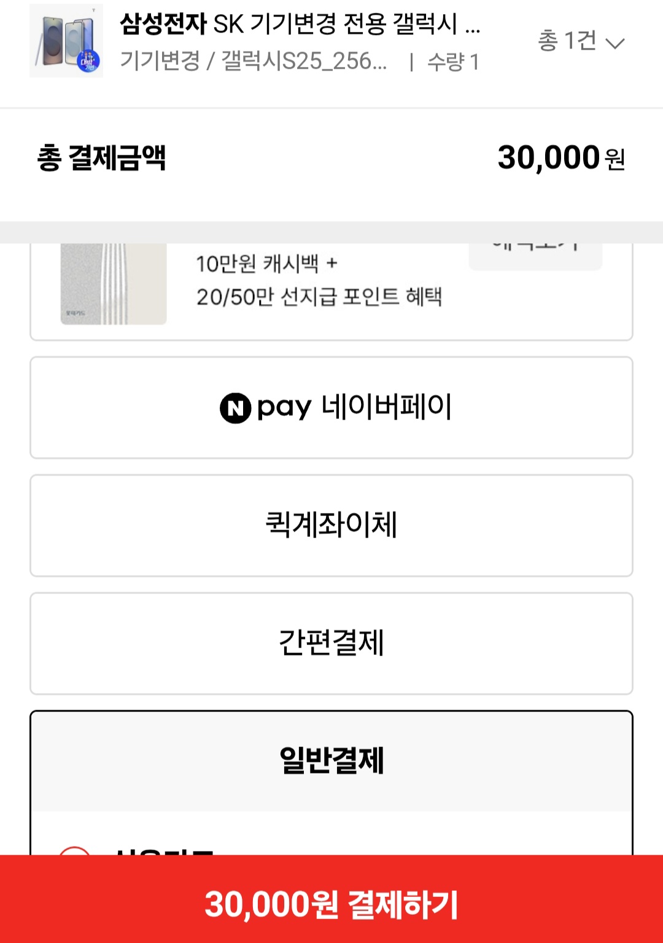The width and height of the screenshot is (663, 943).
Task: Select 퀵계좌이체 as payment method
Action: pyautogui.click(x=331, y=525)
